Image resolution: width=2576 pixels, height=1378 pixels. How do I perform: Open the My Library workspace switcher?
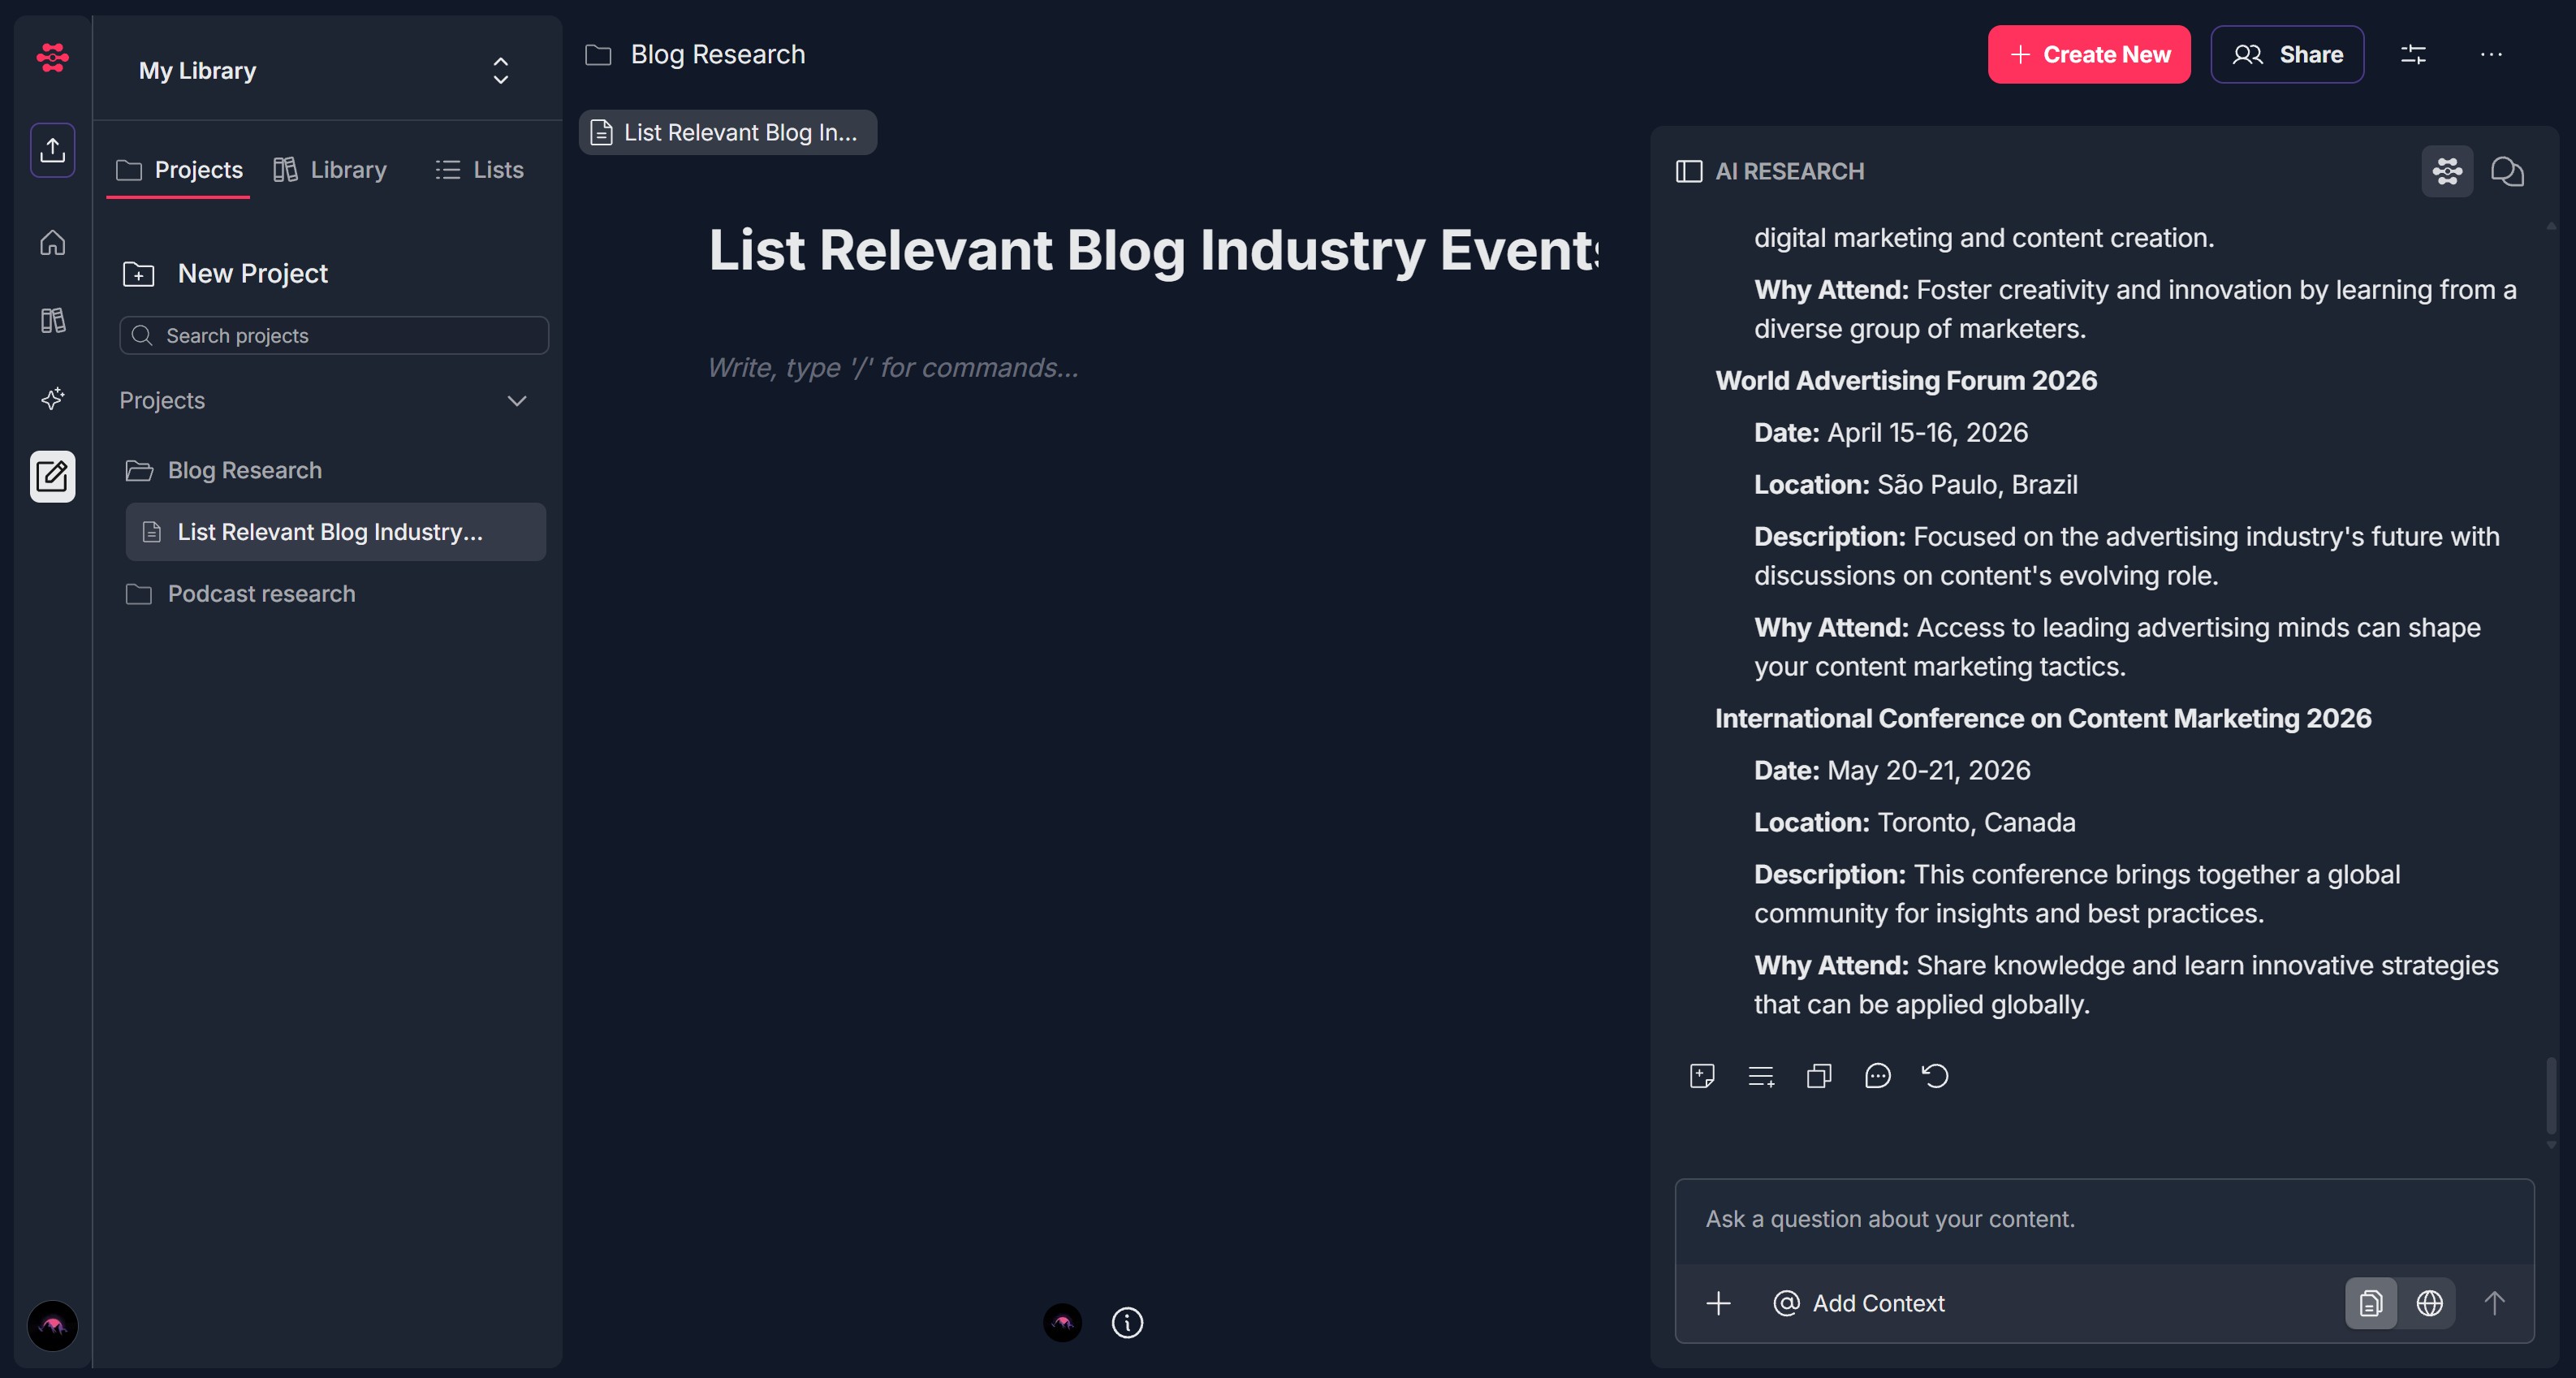(x=500, y=70)
